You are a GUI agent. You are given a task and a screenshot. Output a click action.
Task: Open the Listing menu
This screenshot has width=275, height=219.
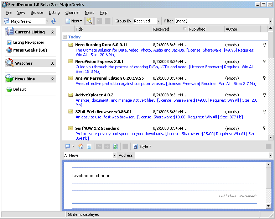(54, 12)
